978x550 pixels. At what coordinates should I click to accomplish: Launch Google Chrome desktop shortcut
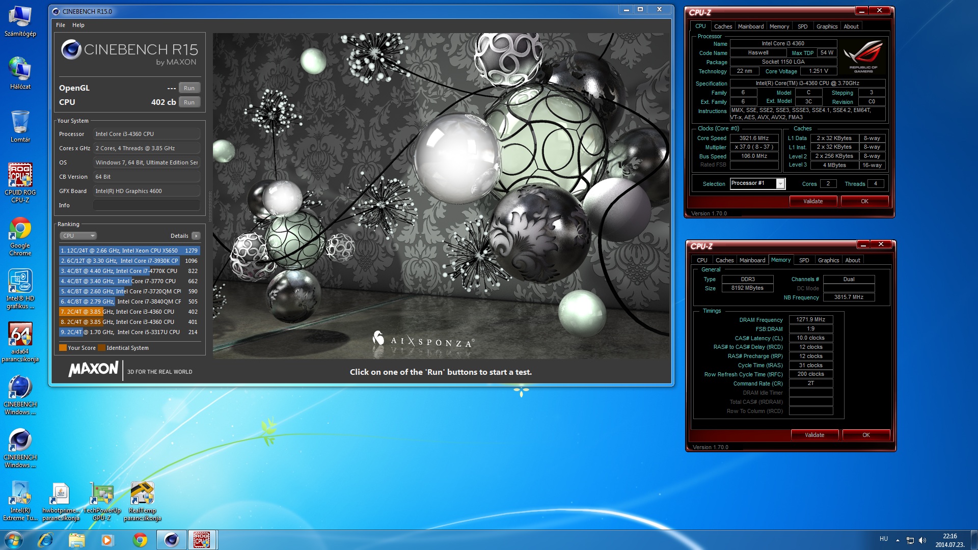[x=20, y=236]
